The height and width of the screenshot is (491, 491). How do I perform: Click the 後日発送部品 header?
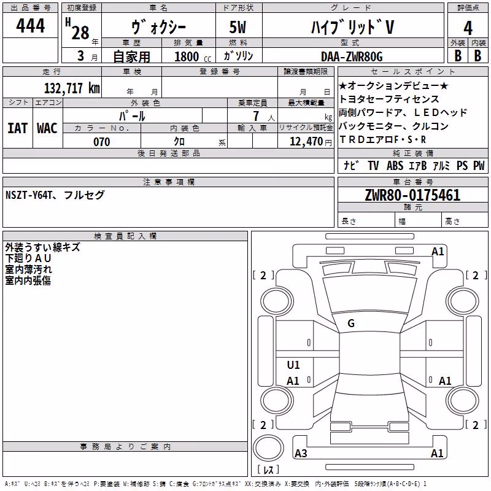pyautogui.click(x=168, y=153)
